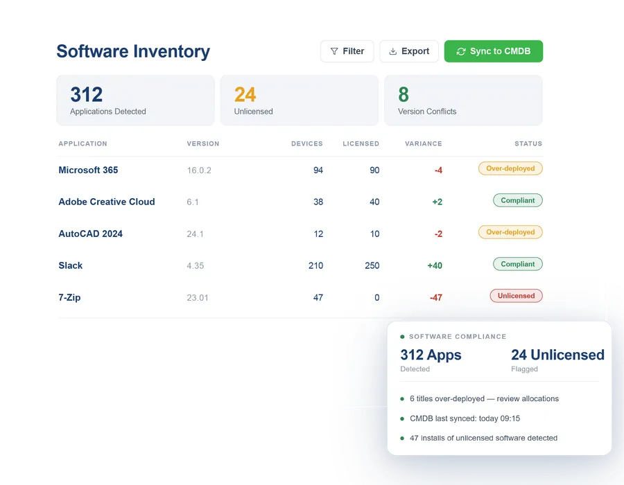Click the download icon in Export button
This screenshot has height=485, width=624.
click(393, 51)
